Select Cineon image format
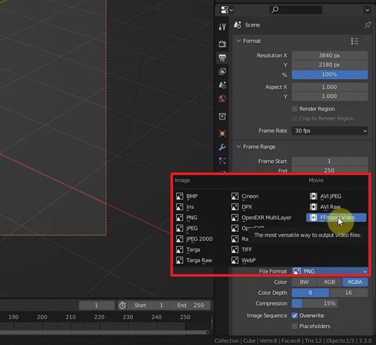 245,196
